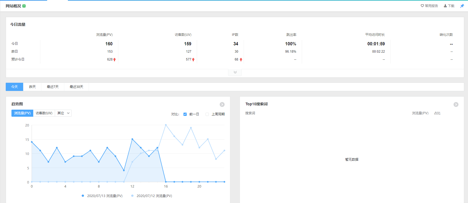
Task: Show 浏览量(PV) in the trend chart
Action: [x=22, y=113]
